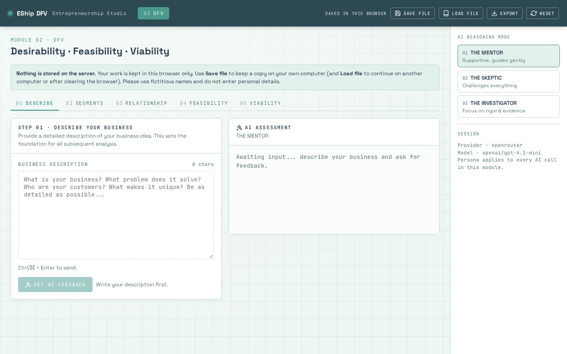The width and height of the screenshot is (567, 354).
Task: Select The Skeptic reasoning mode
Action: click(x=509, y=81)
